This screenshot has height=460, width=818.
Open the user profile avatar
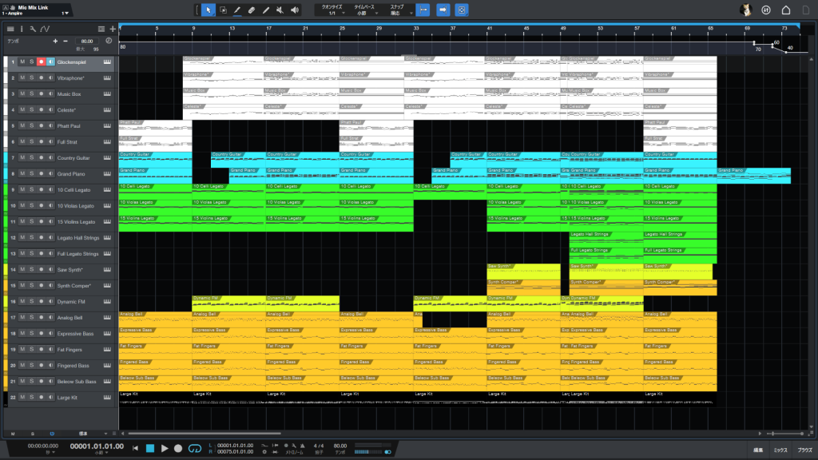coord(745,10)
